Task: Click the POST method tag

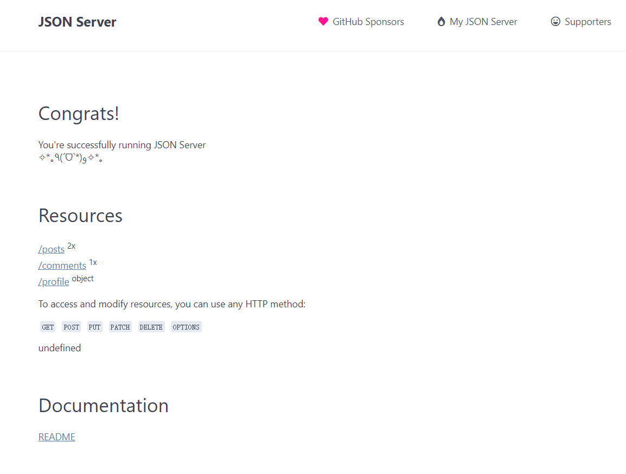Action: click(x=72, y=327)
